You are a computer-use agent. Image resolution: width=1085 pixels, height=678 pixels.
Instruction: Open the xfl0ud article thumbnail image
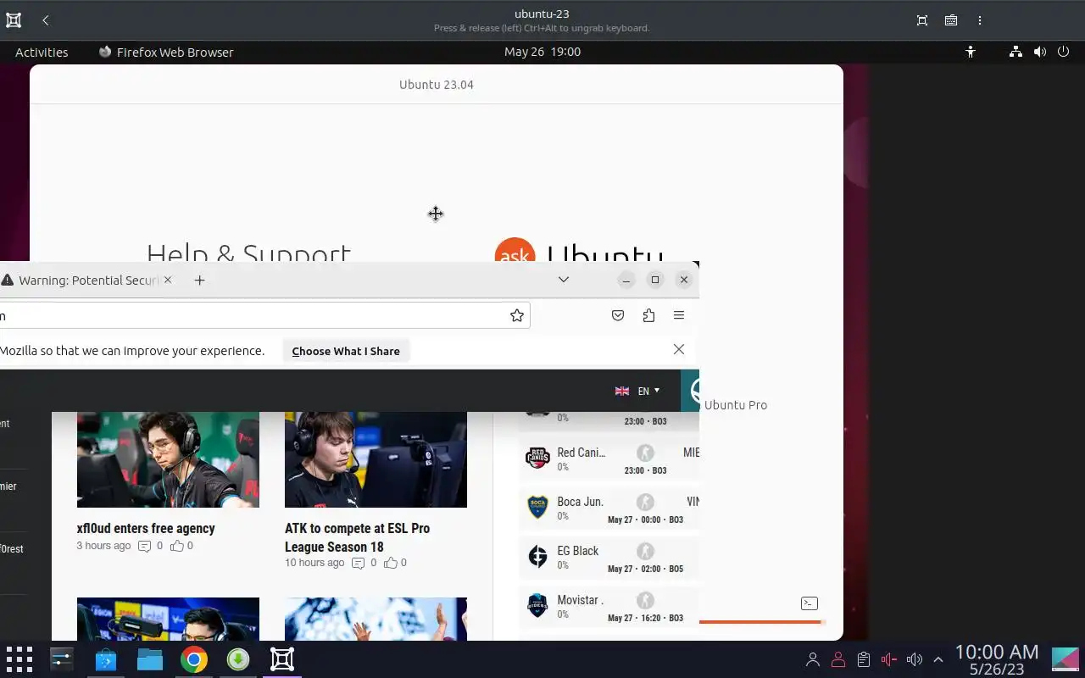(168, 459)
